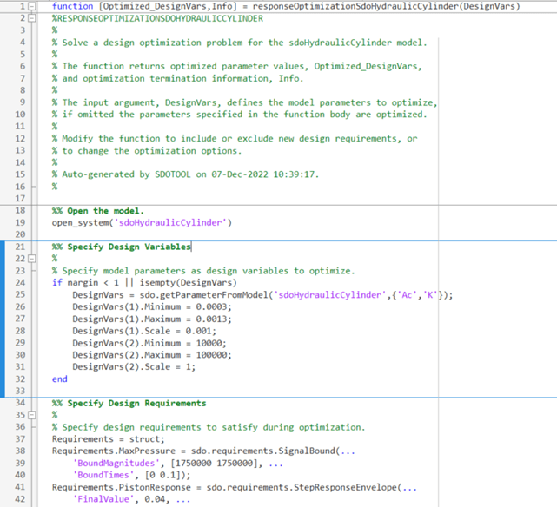Screen dimensions: 557x507
Task: Click line number 25 in the gutter
Action: click(x=20, y=295)
